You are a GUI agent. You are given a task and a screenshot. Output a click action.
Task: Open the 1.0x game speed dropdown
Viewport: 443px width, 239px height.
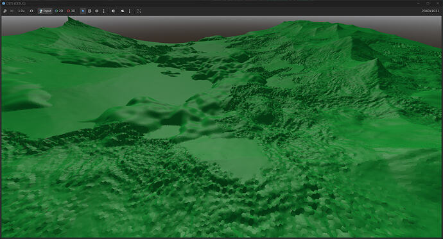coord(21,11)
